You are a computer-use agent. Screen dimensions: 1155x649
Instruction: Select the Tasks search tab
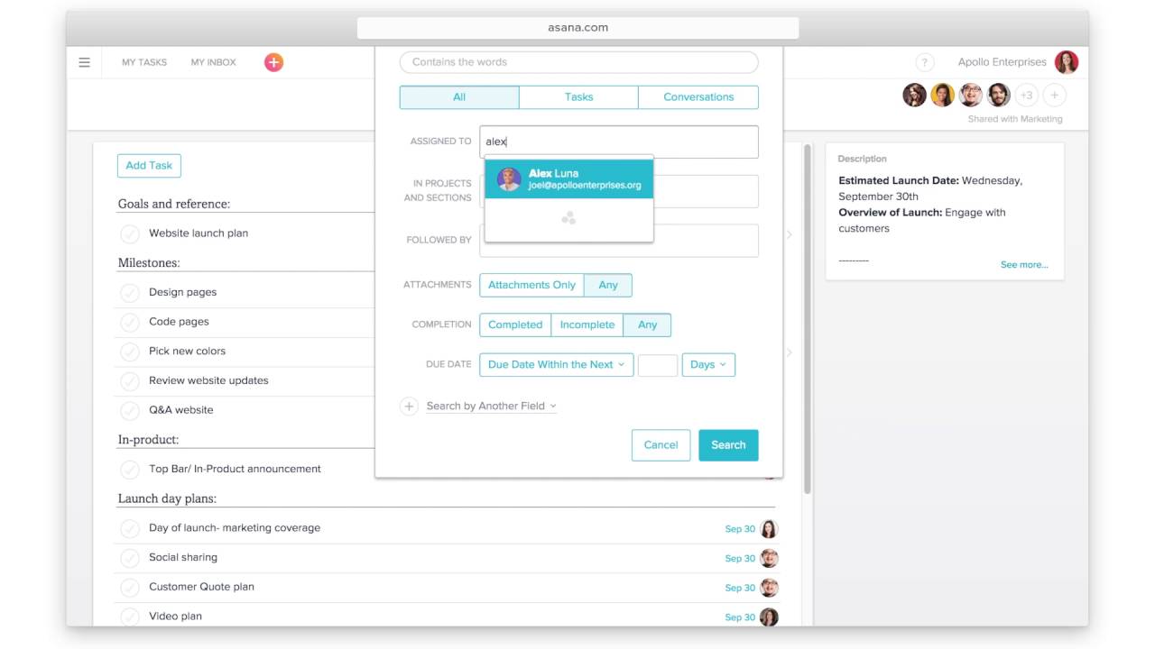coord(578,97)
